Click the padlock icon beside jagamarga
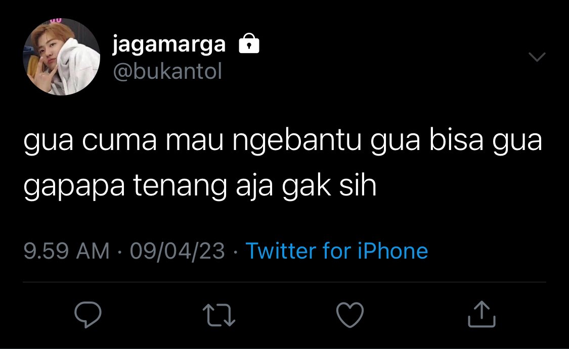 (249, 43)
